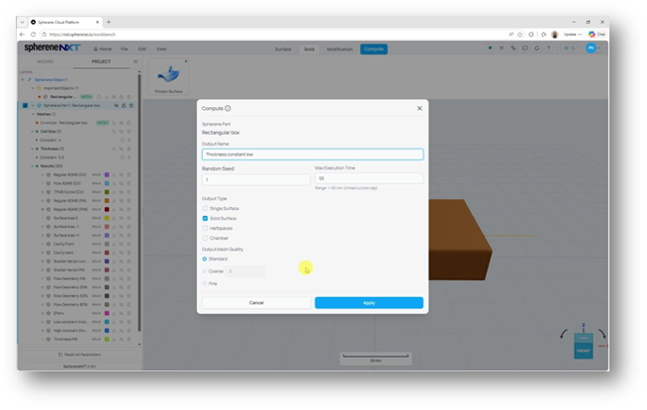Viewport: 647px width, 410px height.
Task: Toggle visibility of TPMS Gyroid (CV) result
Action: 122,192
